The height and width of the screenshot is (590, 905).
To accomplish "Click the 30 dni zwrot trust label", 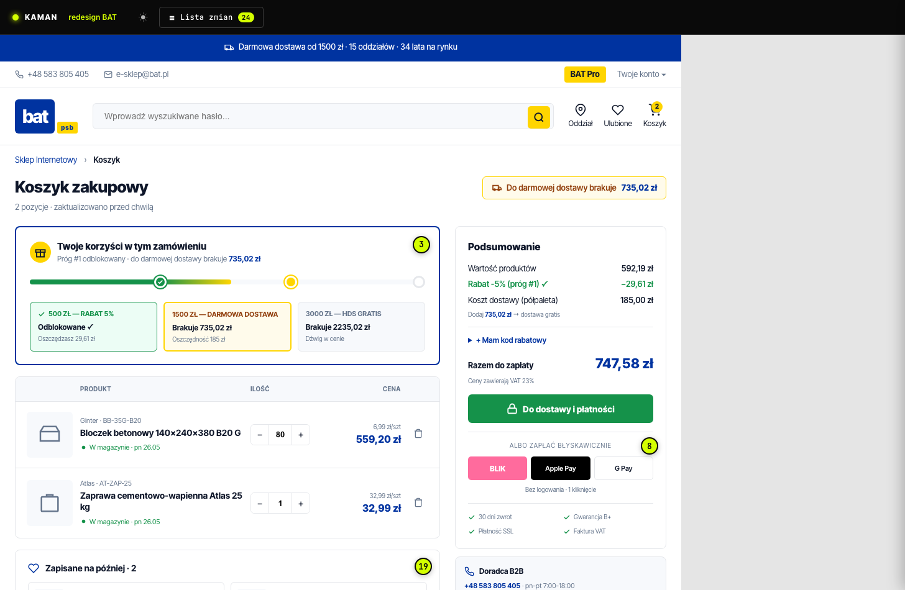I will pos(495,517).
